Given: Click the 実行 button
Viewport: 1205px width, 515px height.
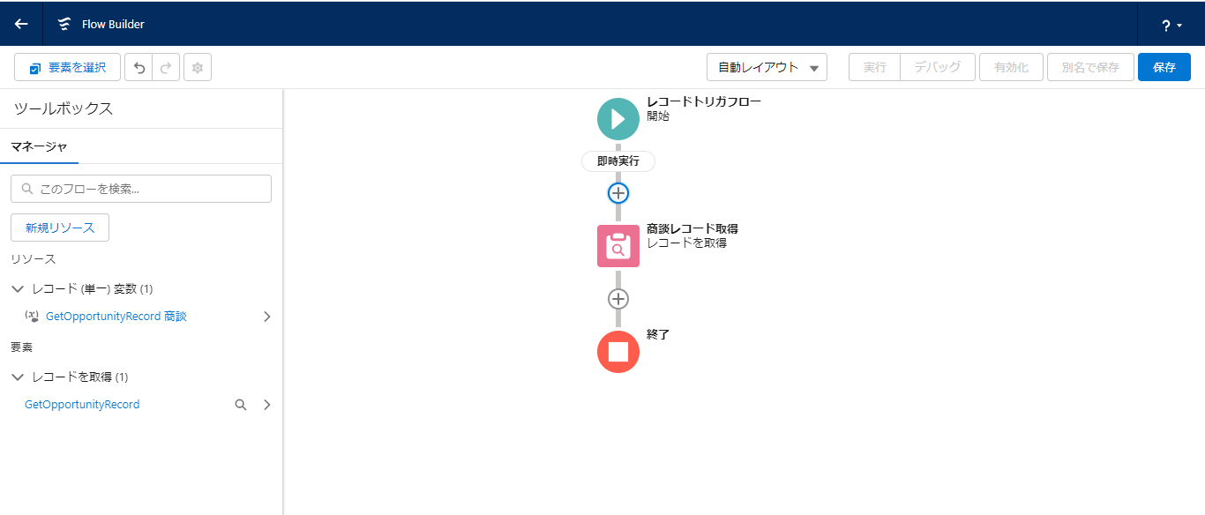Looking at the screenshot, I should click(874, 67).
